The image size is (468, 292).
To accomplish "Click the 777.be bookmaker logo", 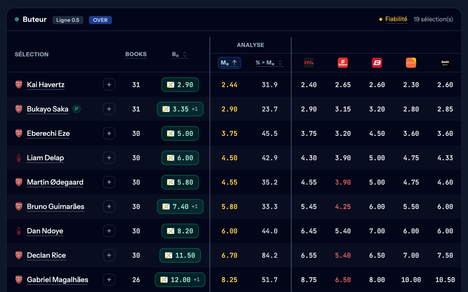I will 309,62.
